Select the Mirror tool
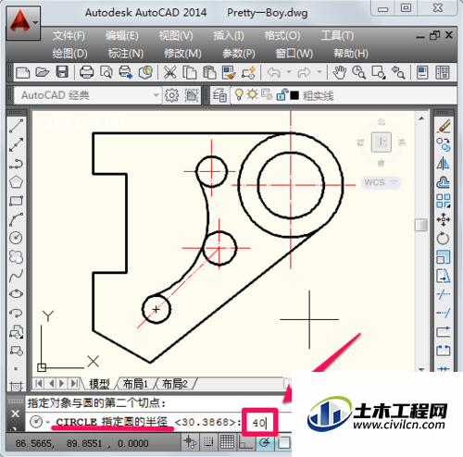The image size is (463, 457). [444, 164]
